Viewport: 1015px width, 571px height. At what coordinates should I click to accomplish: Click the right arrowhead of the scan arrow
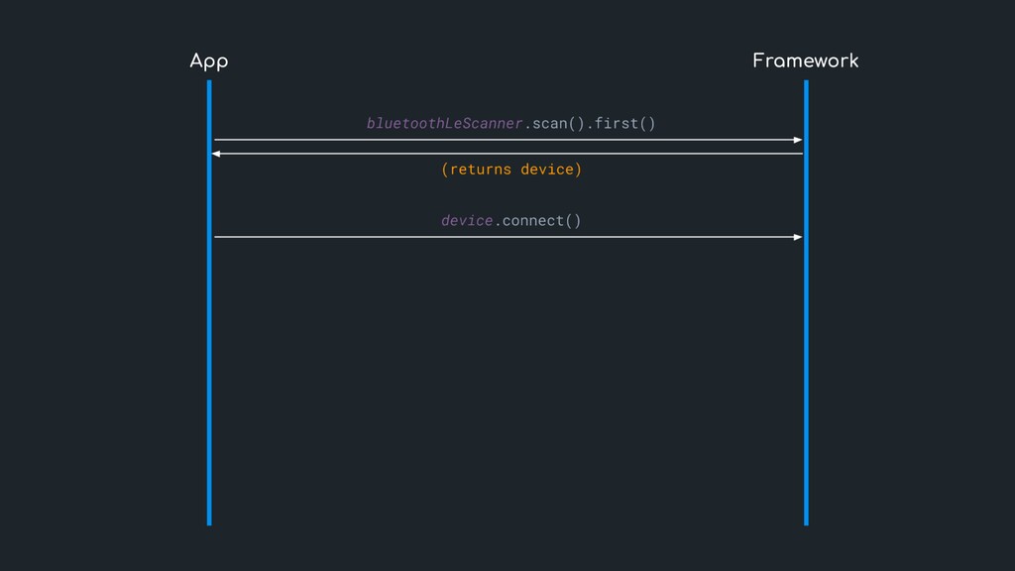coord(798,140)
